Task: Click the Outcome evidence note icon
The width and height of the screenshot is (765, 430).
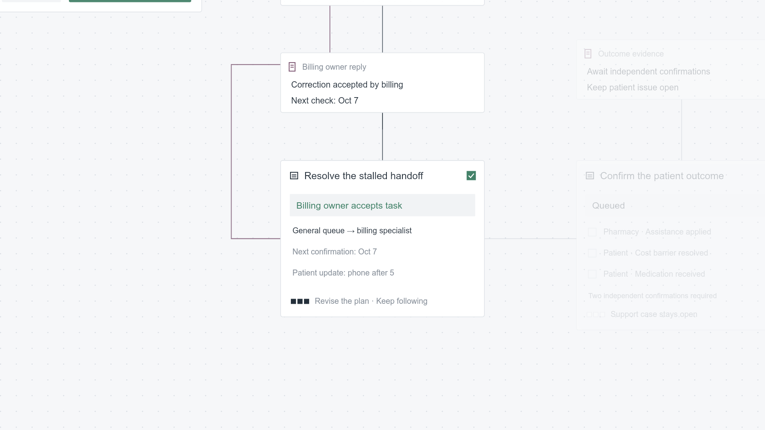Action: [588, 54]
